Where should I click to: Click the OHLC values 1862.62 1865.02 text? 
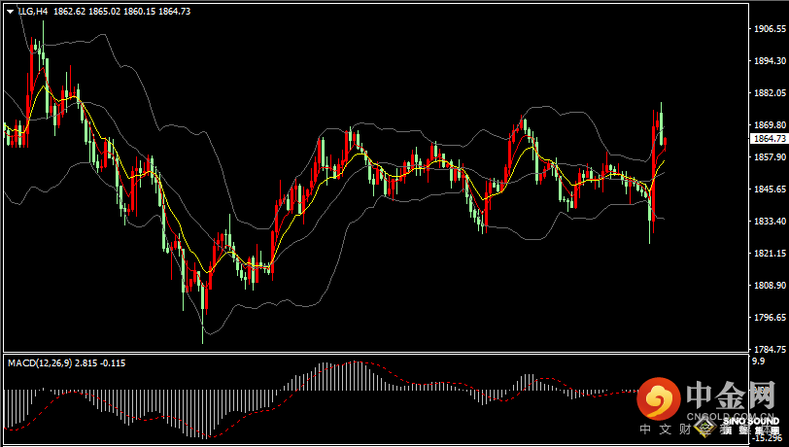[x=87, y=11]
